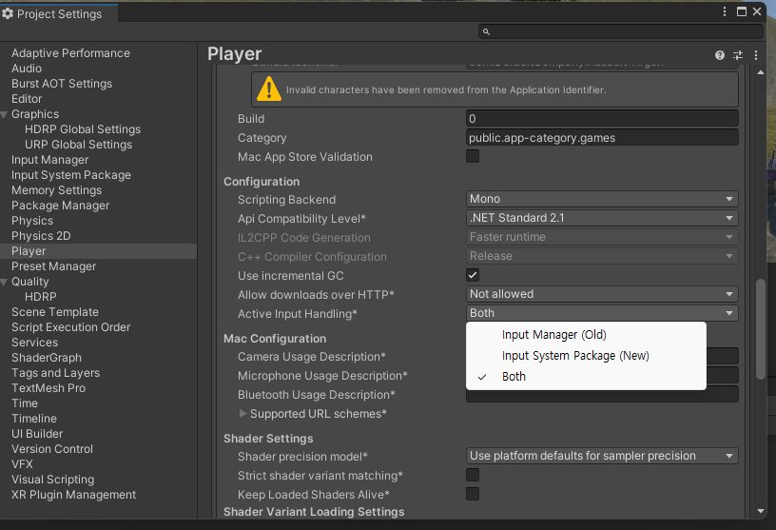776x530 pixels.
Task: Click the yellow warning icon
Action: pyautogui.click(x=269, y=89)
